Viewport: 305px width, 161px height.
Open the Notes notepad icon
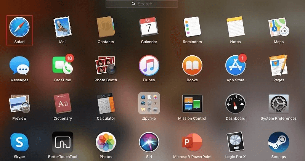tap(235, 27)
